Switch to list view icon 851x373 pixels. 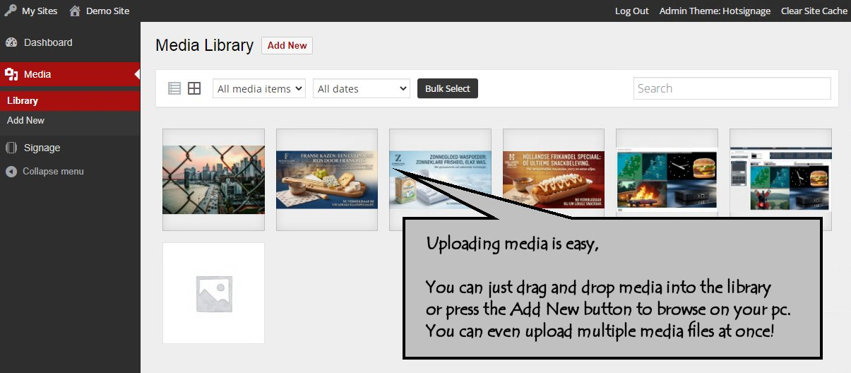174,88
